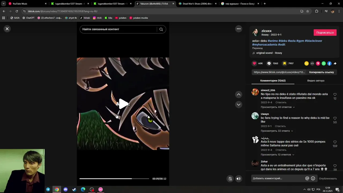This screenshot has height=193, width=343.
Task: Switch to Комментарии (1262) tab
Action: (273, 80)
